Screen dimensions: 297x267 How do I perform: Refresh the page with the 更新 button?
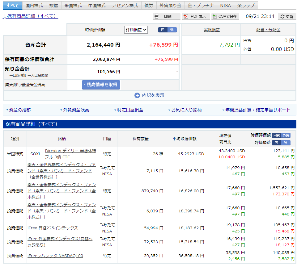(287, 17)
